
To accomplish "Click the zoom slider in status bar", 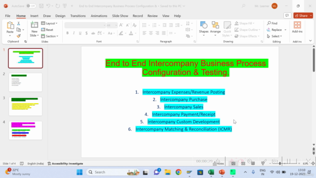I will tap(284, 164).
